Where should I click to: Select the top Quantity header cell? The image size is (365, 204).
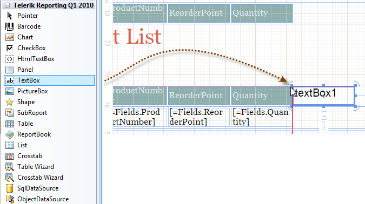point(262,13)
